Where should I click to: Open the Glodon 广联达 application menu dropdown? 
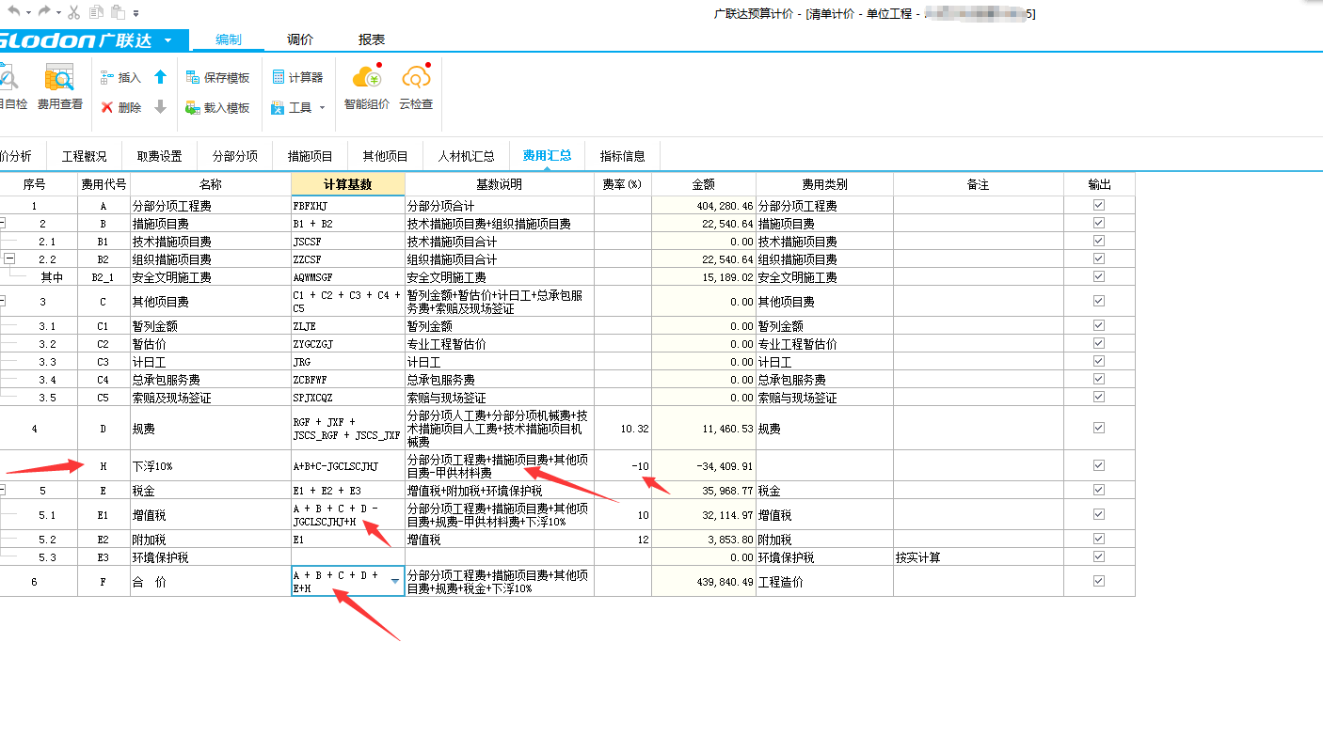pyautogui.click(x=167, y=40)
